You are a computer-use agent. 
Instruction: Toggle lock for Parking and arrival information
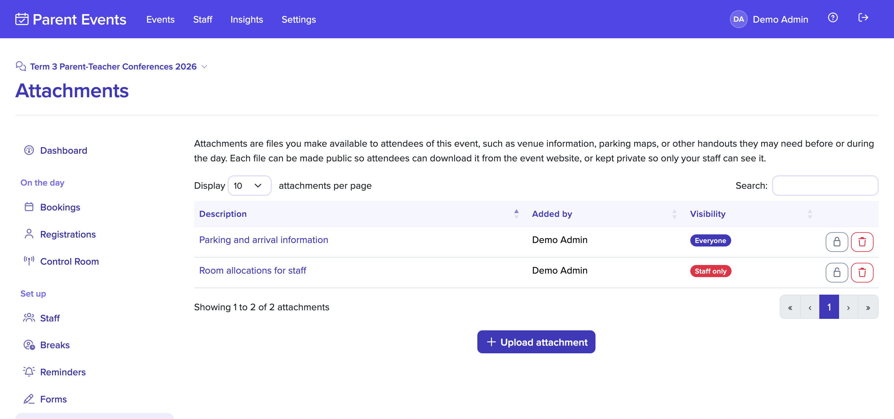pyautogui.click(x=837, y=242)
